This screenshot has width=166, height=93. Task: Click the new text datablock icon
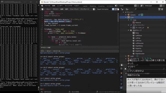pos(116,9)
